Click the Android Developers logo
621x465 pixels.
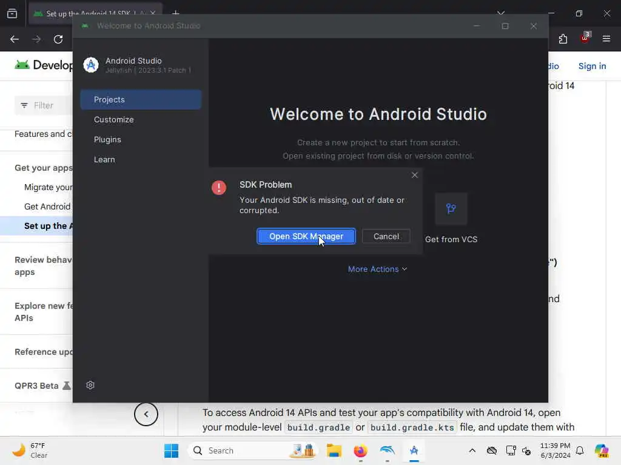coord(44,65)
